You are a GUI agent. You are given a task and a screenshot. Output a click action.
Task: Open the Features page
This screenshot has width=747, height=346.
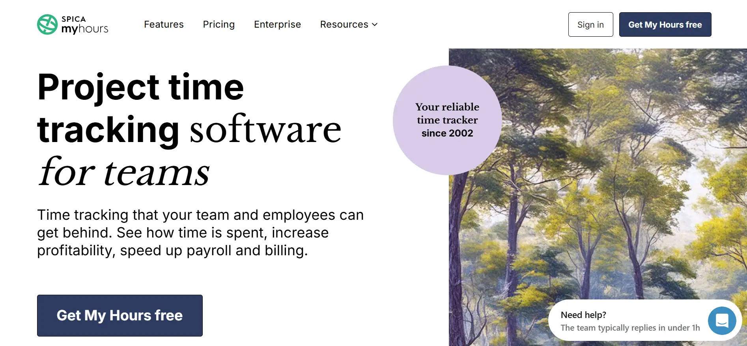(x=164, y=24)
